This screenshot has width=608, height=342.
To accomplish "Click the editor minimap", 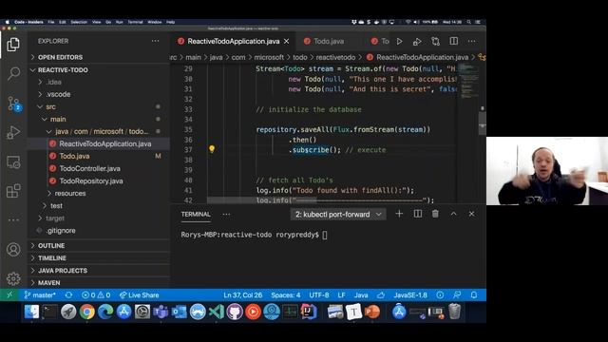I will (468, 82).
